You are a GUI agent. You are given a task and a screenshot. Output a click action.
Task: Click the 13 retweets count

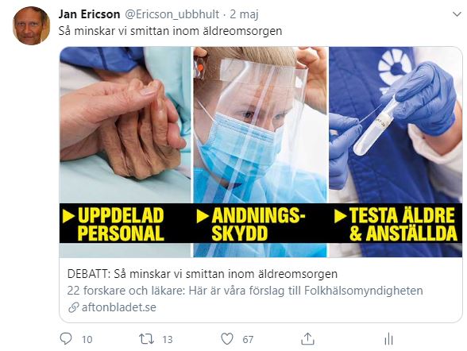pos(168,339)
